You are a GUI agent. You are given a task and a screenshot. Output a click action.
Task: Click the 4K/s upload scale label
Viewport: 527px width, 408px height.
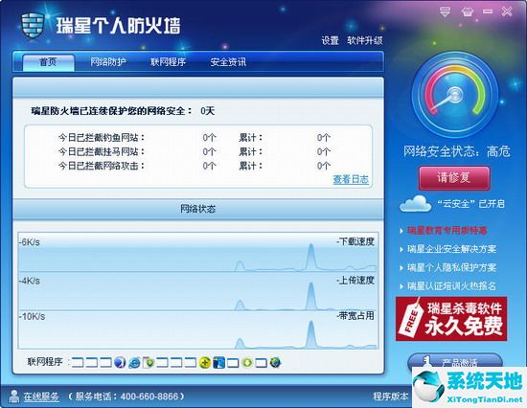[x=30, y=281]
